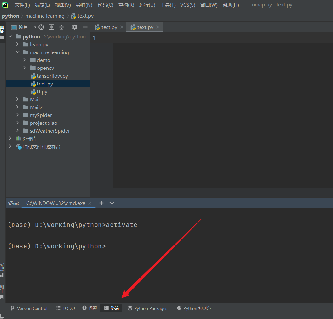Viewport: 333px width, 319px height.
Task: Open the terminal session options chevron
Action: pos(112,203)
